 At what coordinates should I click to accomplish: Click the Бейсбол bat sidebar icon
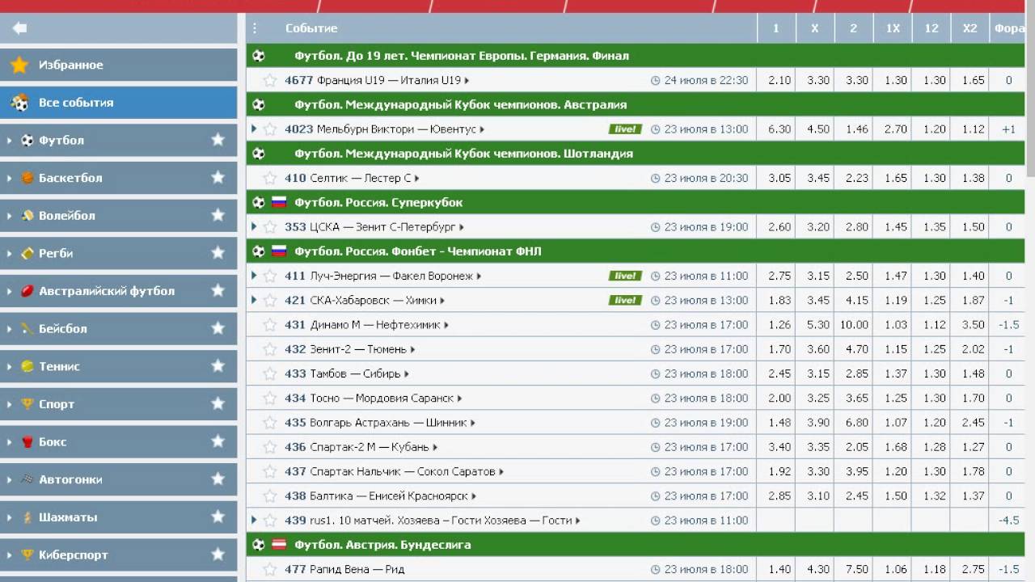(x=27, y=329)
